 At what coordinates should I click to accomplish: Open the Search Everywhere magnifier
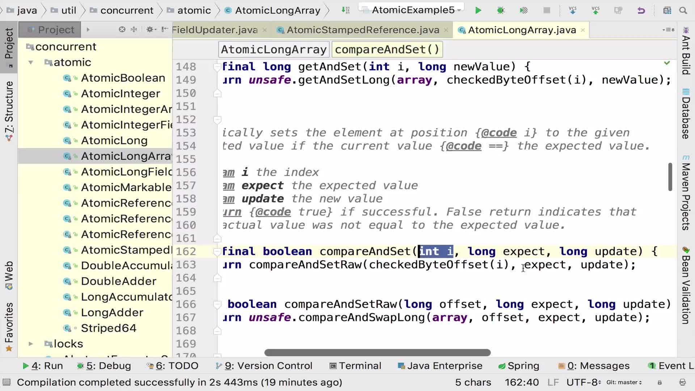click(683, 10)
